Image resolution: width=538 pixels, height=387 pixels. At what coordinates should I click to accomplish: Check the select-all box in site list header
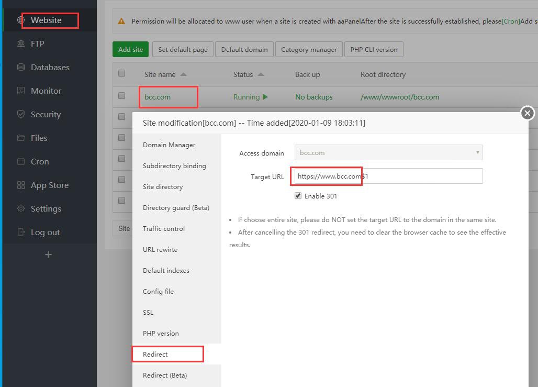click(x=122, y=74)
